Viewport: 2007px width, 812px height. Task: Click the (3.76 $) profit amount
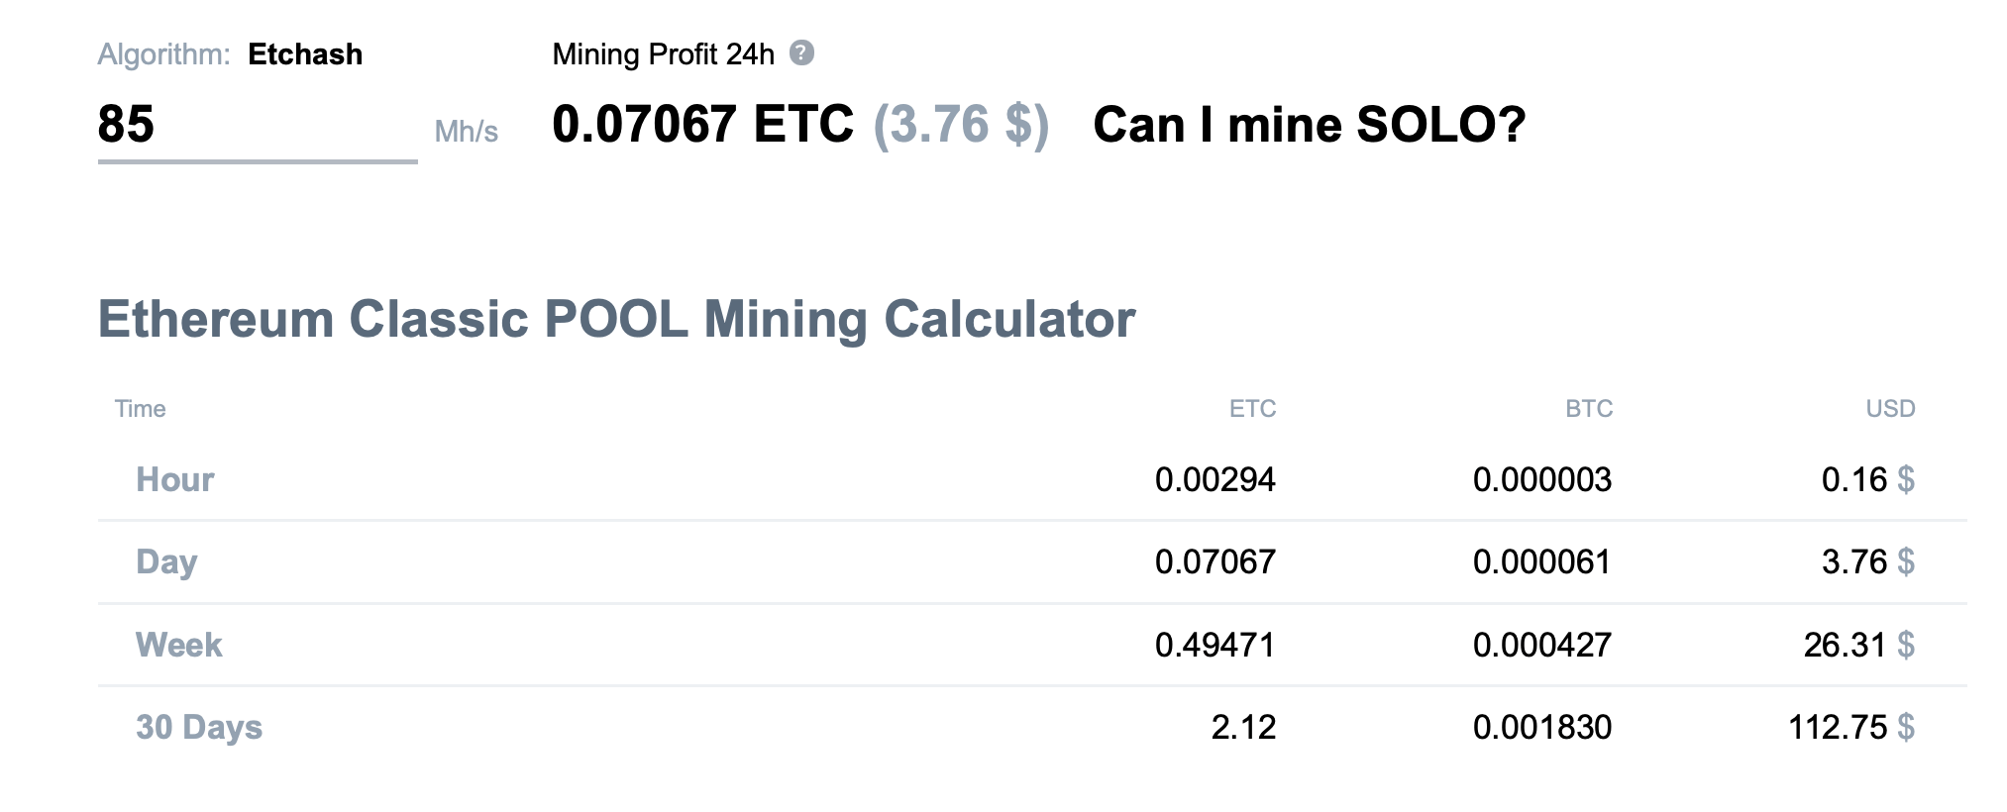pyautogui.click(x=960, y=125)
